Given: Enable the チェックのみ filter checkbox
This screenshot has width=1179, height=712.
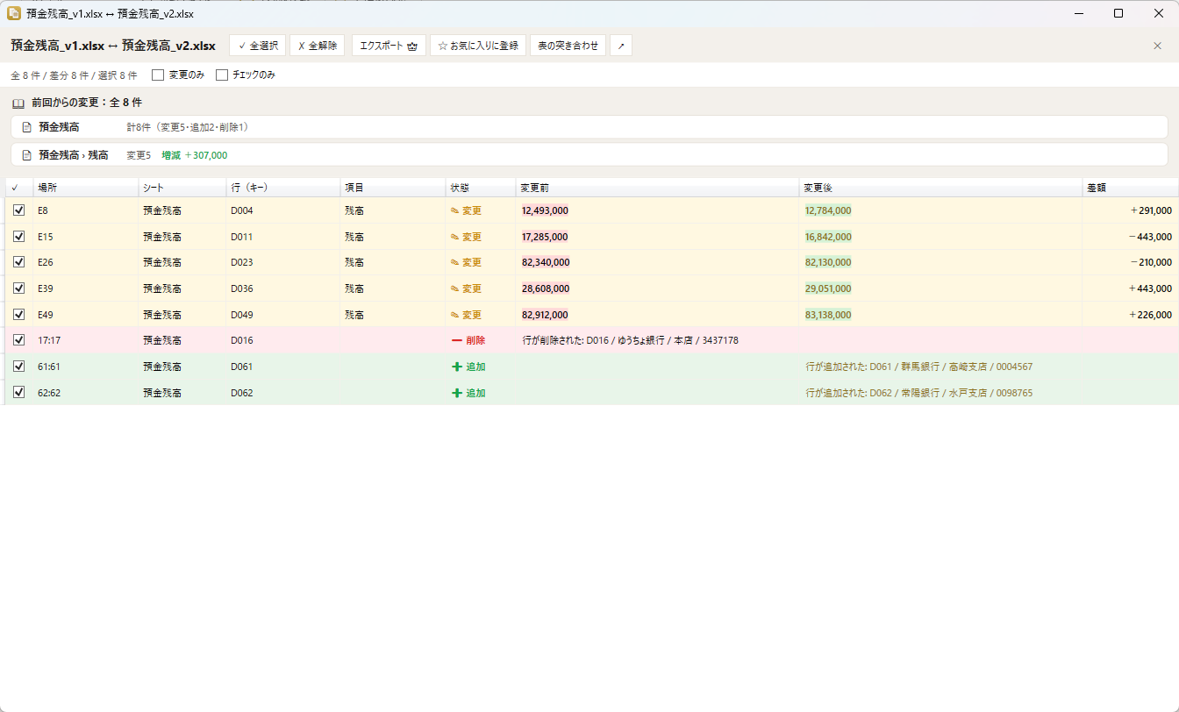Looking at the screenshot, I should pyautogui.click(x=222, y=75).
